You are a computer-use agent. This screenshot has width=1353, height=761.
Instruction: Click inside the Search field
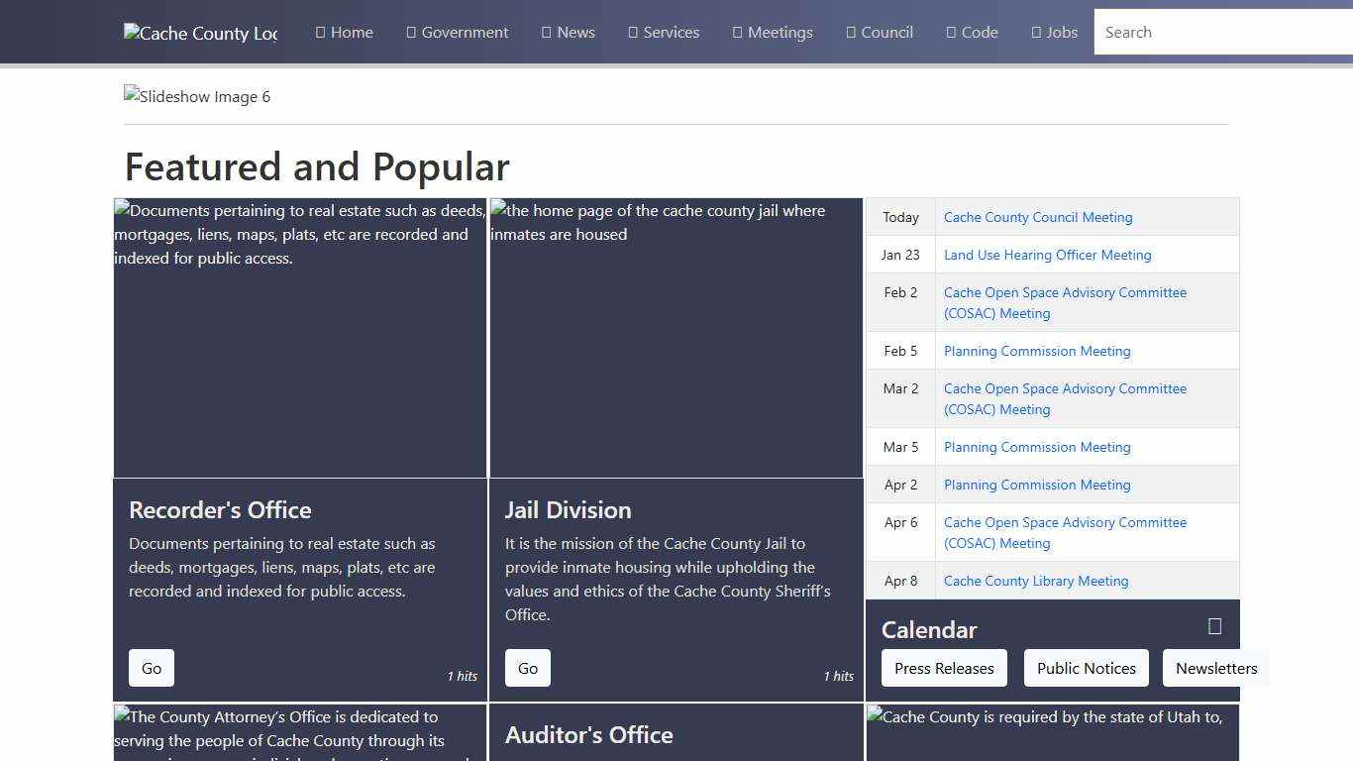point(1218,32)
